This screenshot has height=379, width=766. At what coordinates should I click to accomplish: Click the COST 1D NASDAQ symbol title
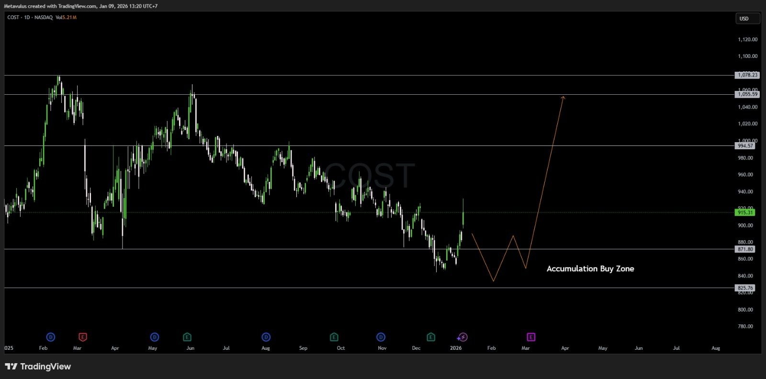point(30,17)
